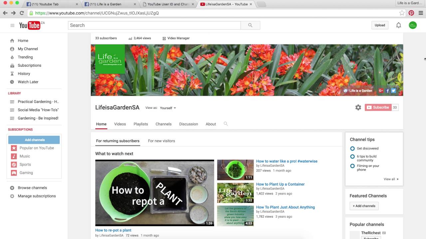
Task: Click the red Subscribe button
Action: (378, 108)
